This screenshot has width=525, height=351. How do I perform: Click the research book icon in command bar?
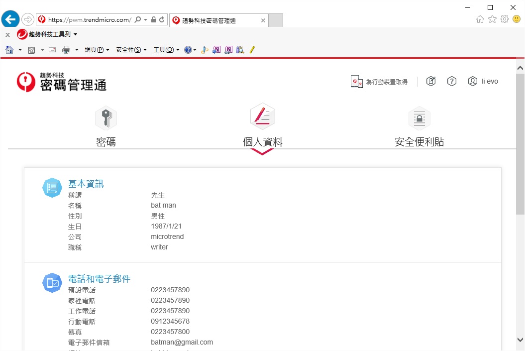coord(240,50)
